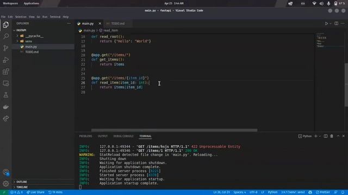Close the bottom terminal panel
The width and height of the screenshot is (348, 195).
(x=343, y=136)
